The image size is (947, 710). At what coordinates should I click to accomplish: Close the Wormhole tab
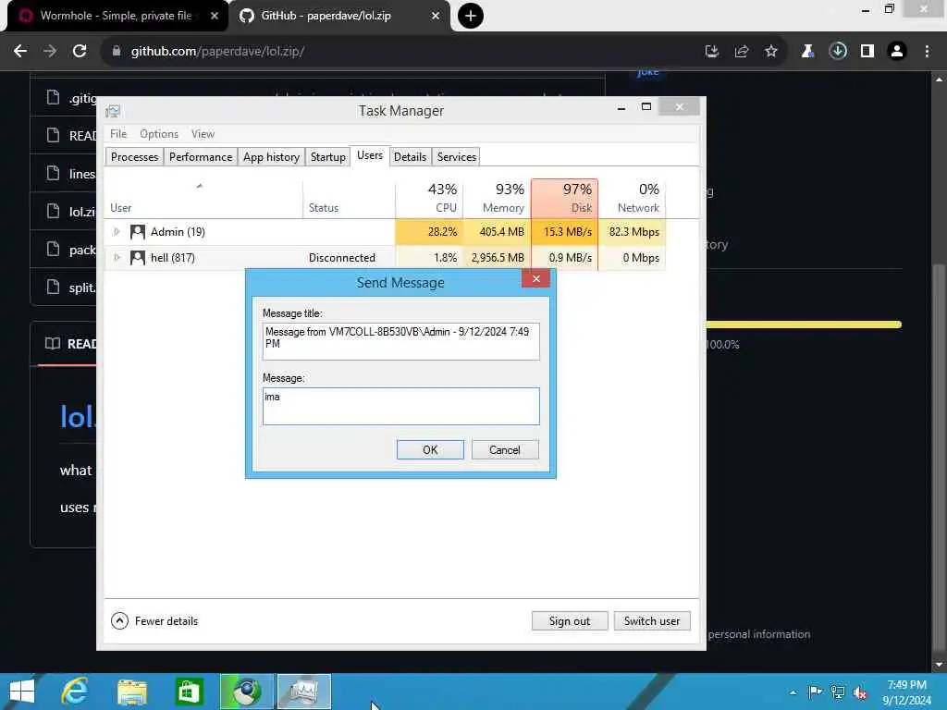tap(215, 16)
